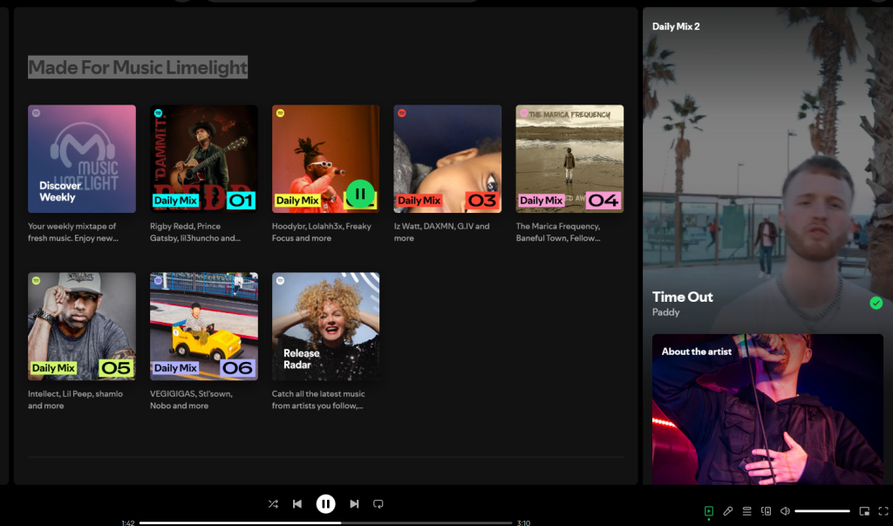Pause playback in the bottom player bar

[326, 504]
